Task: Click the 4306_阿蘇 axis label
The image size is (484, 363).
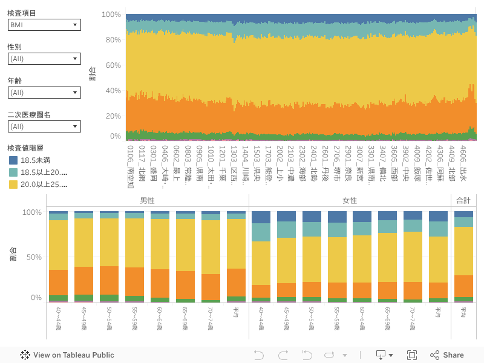Action: click(x=440, y=163)
